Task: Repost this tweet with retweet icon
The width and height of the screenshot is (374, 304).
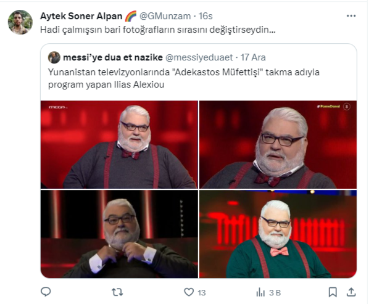Action: click(x=117, y=292)
